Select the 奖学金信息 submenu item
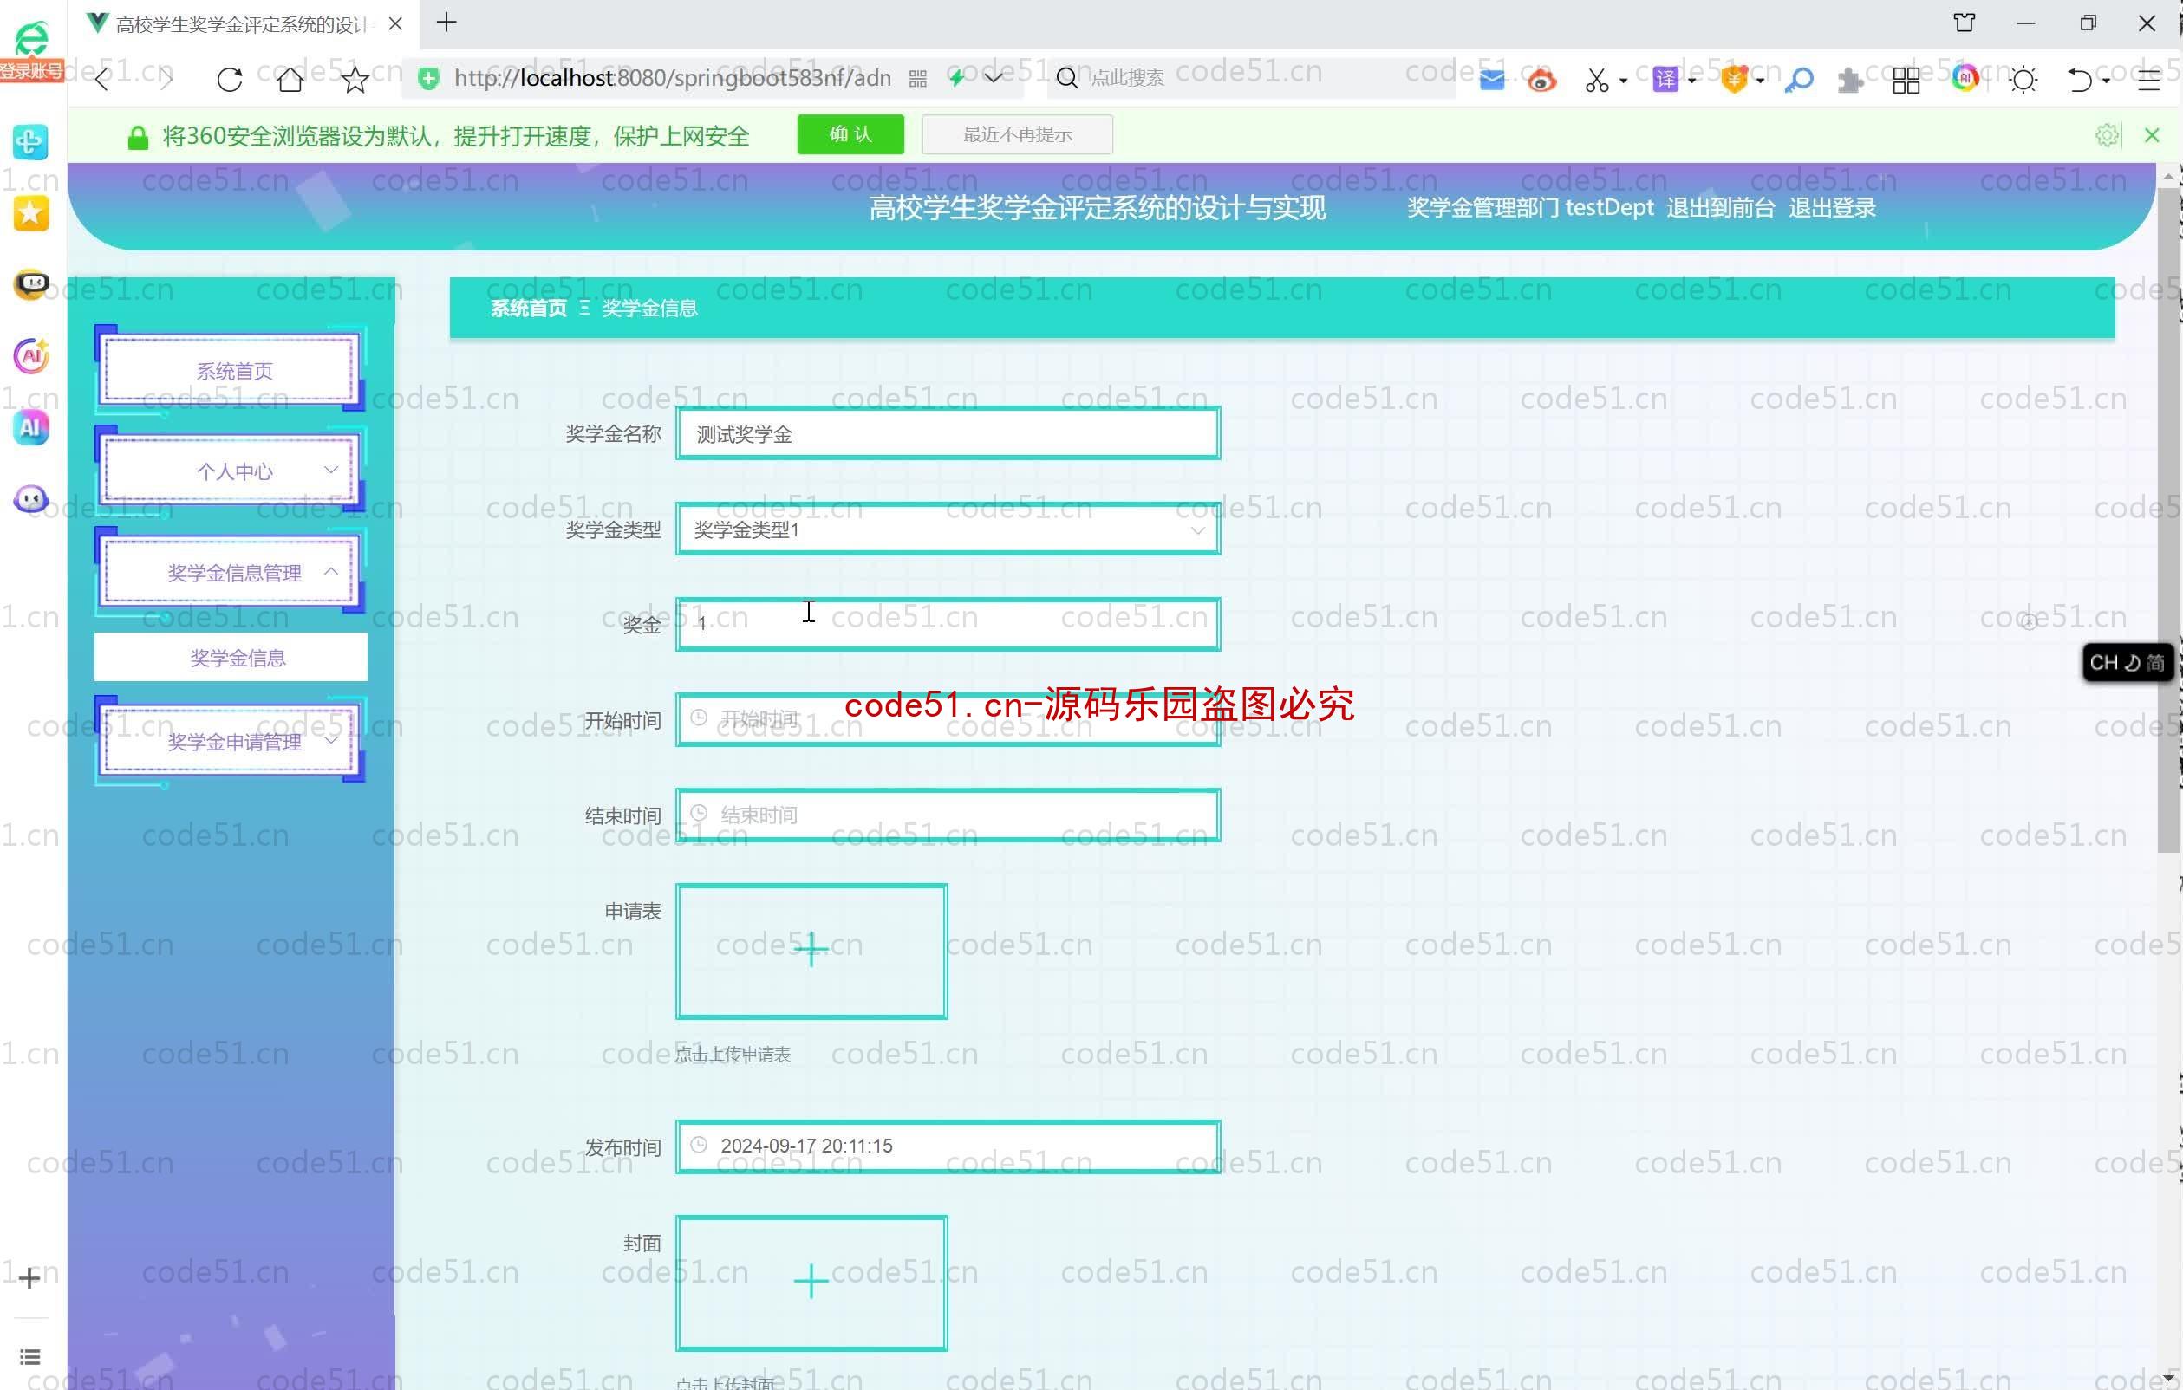 [231, 658]
